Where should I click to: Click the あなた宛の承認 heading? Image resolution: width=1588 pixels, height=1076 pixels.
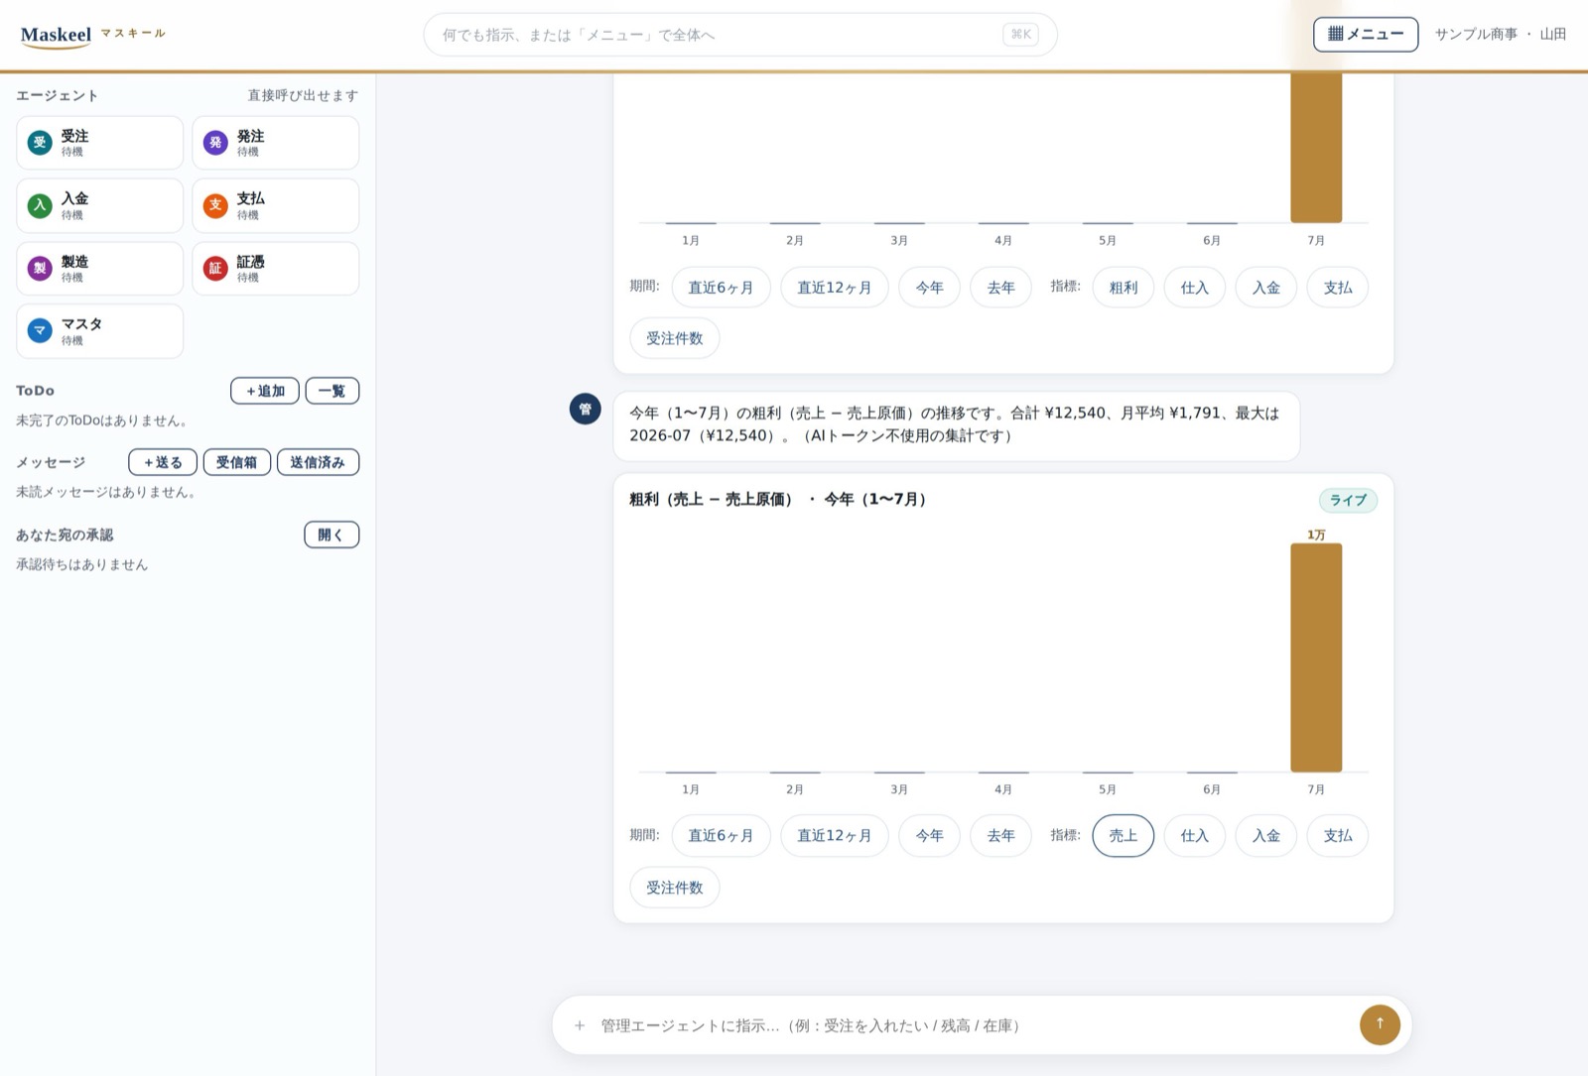65,535
